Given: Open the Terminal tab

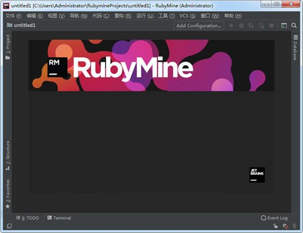Looking at the screenshot, I should click(59, 218).
